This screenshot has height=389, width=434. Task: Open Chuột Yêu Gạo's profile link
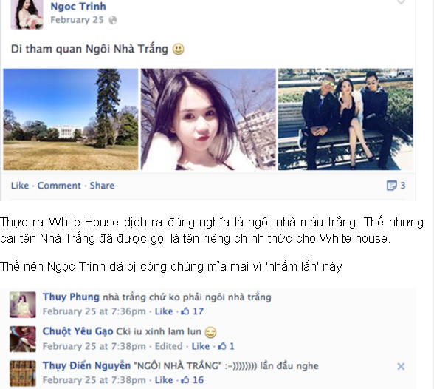click(x=77, y=331)
